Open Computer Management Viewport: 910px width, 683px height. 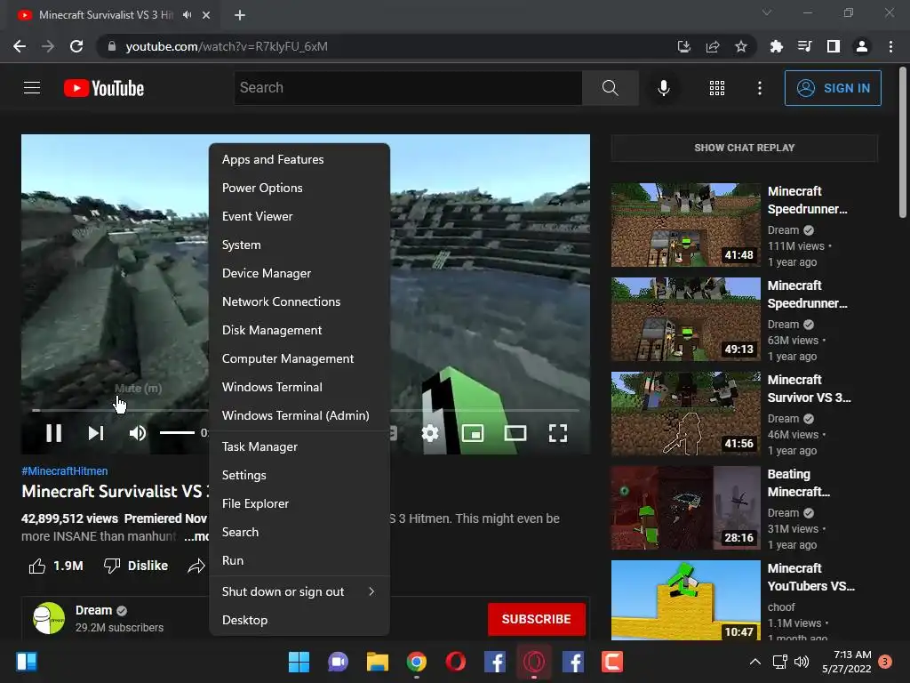click(299, 358)
